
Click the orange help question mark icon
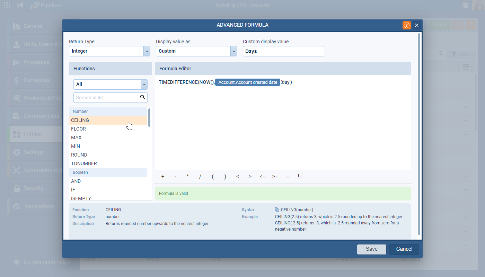[406, 25]
